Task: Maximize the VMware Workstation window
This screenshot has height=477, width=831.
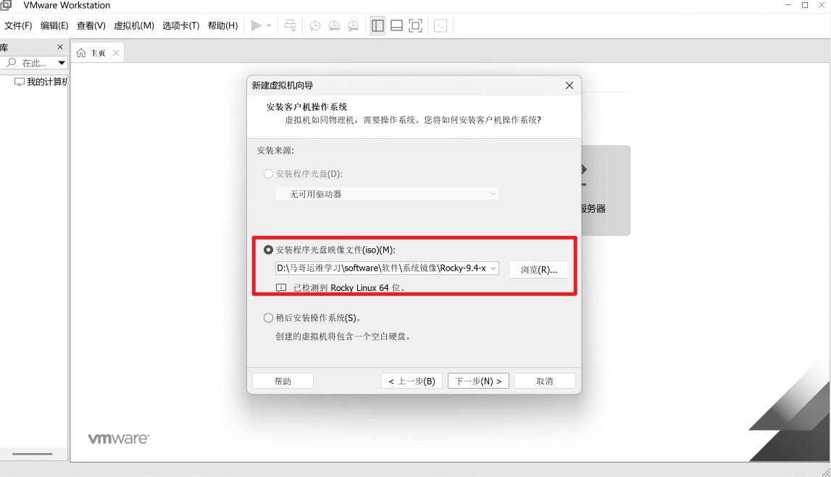Action: (804, 5)
